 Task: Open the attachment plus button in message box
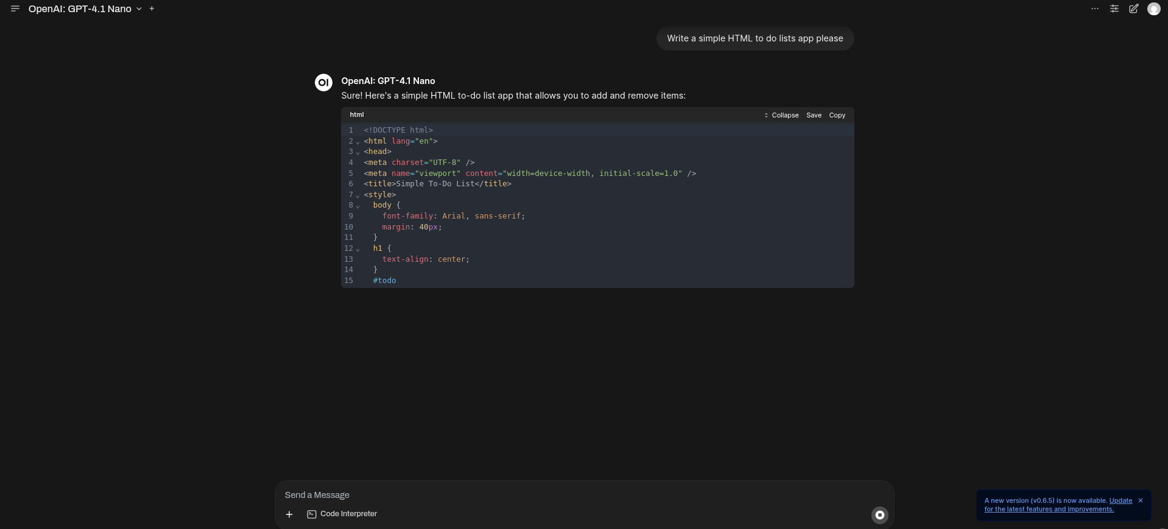[x=289, y=514]
